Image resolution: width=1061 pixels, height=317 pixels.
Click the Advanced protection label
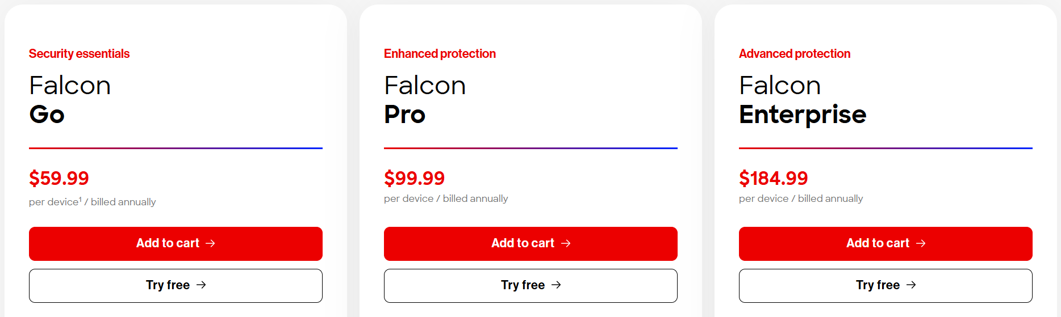[x=795, y=54]
